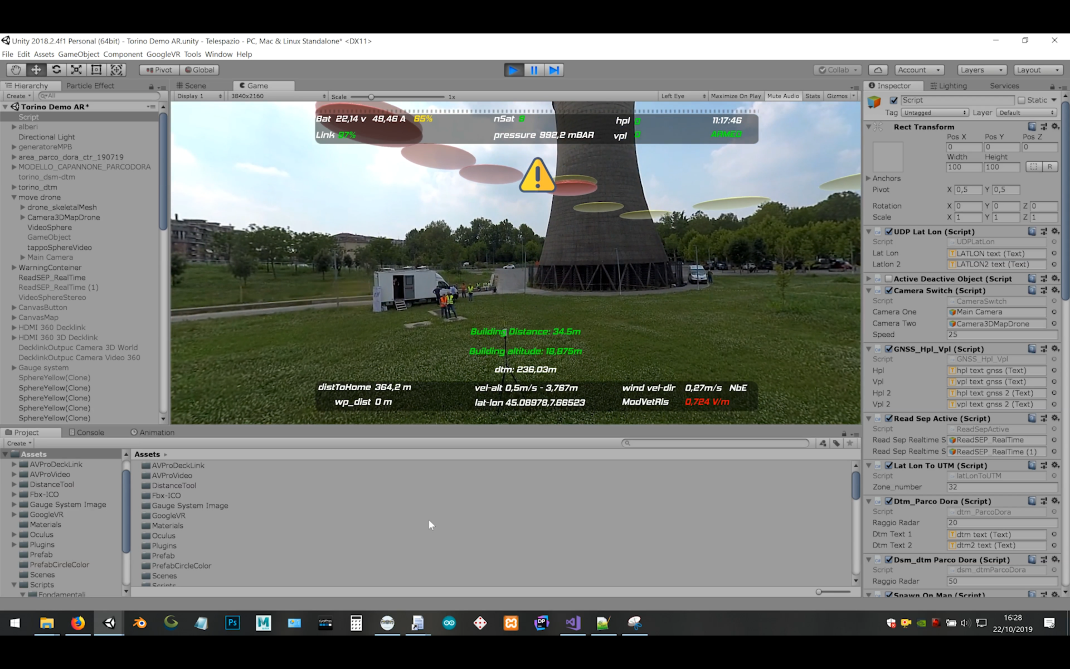Open the GameObject menu
The image size is (1070, 669).
(x=79, y=54)
